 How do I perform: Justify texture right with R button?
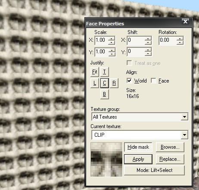click(x=114, y=83)
